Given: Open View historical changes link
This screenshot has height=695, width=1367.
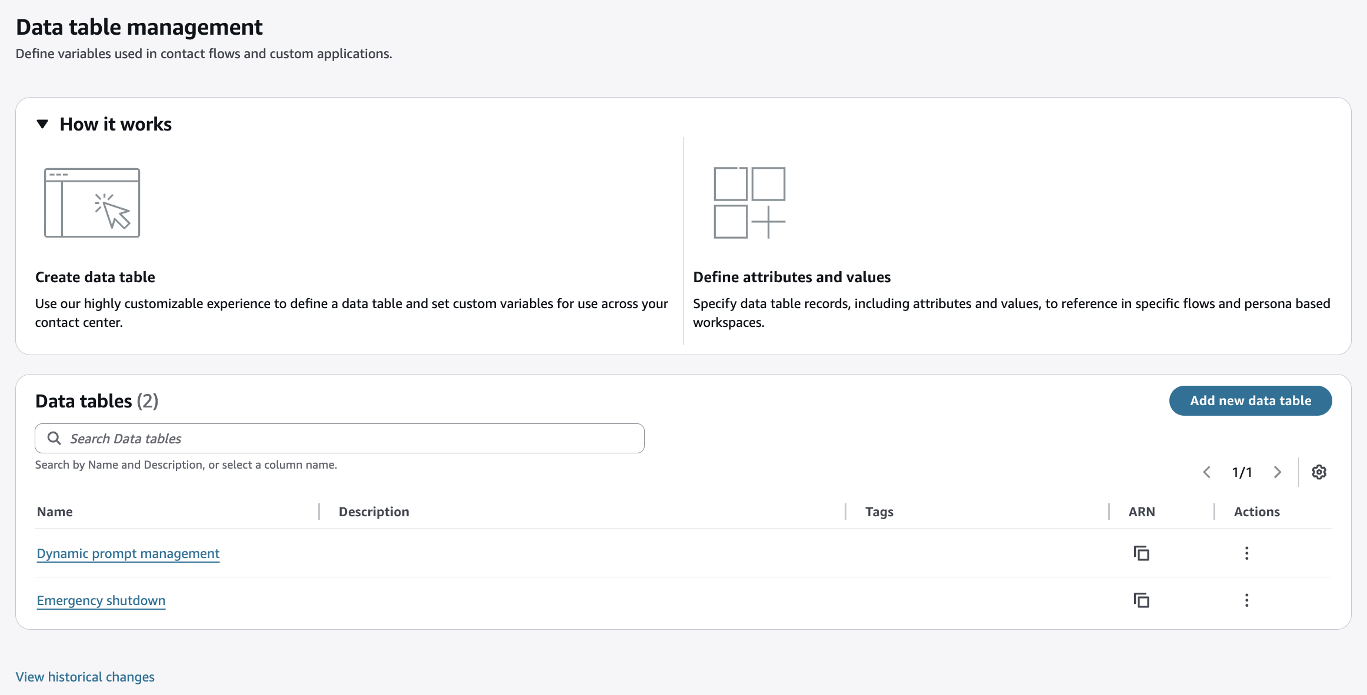Looking at the screenshot, I should pos(85,677).
